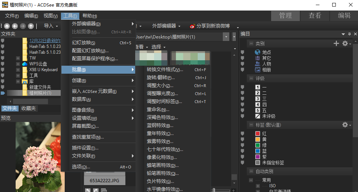Viewport: 358px width, 192px height.
Task: Open the 视图 menu
Action: [x=51, y=16]
